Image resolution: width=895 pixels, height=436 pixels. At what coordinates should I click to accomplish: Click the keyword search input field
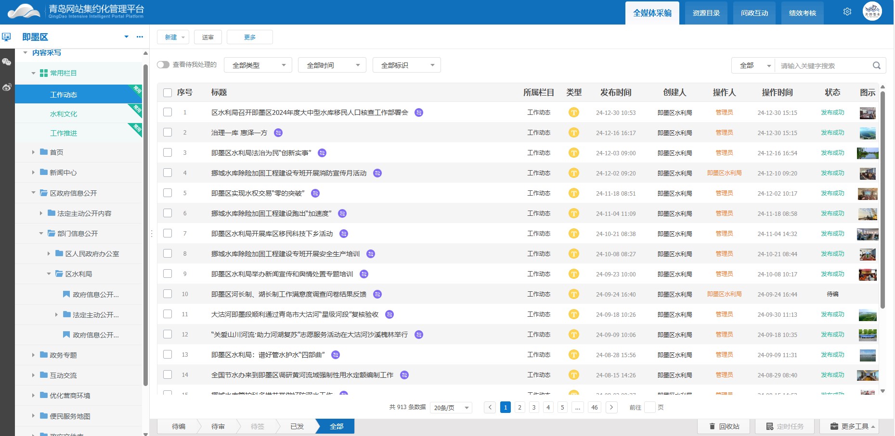823,65
